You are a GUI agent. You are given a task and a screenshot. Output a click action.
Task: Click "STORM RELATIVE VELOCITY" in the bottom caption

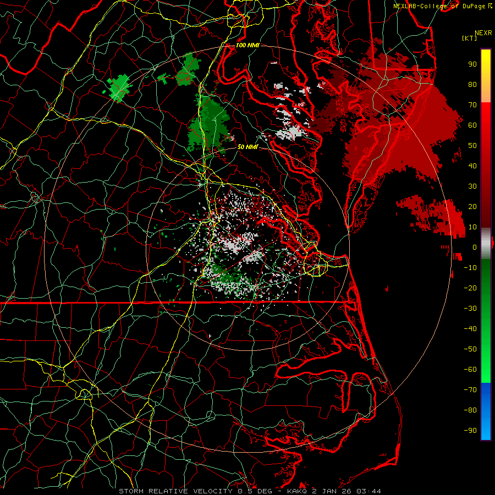175,491
